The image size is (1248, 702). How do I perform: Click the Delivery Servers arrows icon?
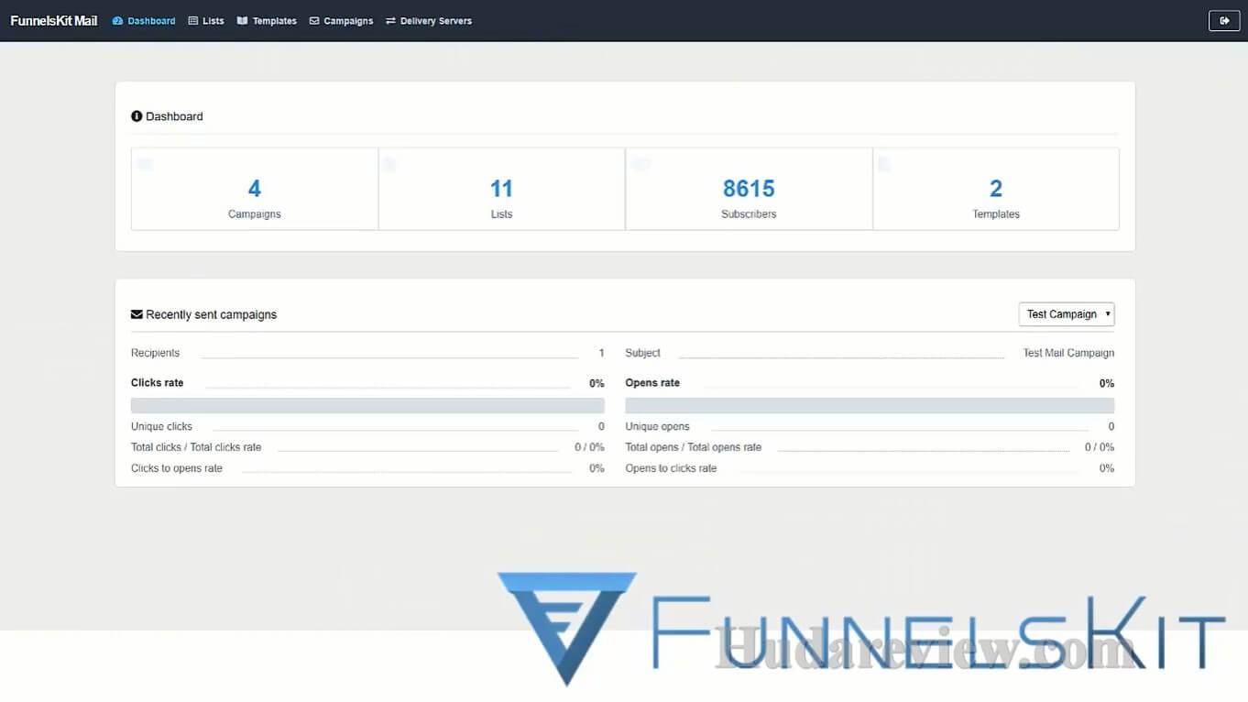pyautogui.click(x=391, y=21)
